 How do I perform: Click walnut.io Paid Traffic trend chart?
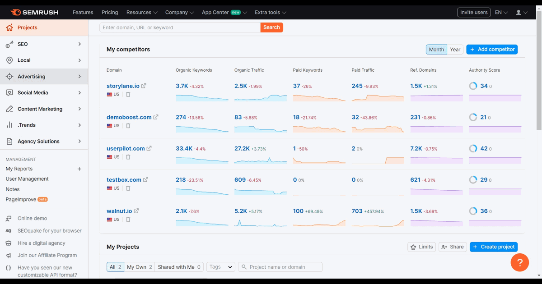coord(378,223)
